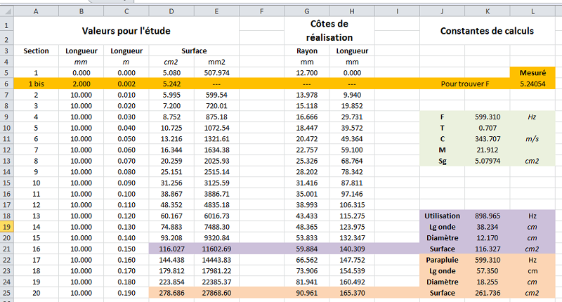Select the cell with value 5.24054
Image resolution: width=562 pixels, height=302 pixels.
point(532,84)
